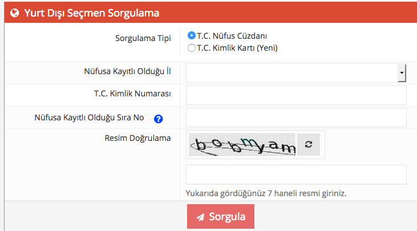Click the Yurt Dışı Seçmen Sorgulama header title
This screenshot has height=231, width=417.
click(91, 12)
